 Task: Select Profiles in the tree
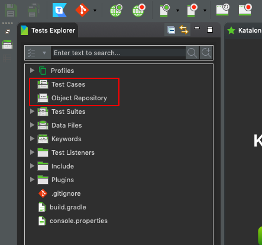pyautogui.click(x=62, y=71)
